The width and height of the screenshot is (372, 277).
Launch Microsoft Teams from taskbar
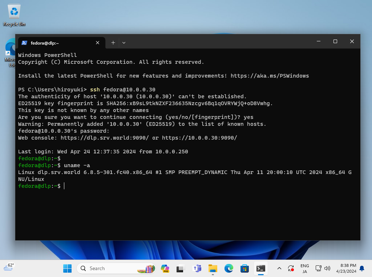coord(197,268)
